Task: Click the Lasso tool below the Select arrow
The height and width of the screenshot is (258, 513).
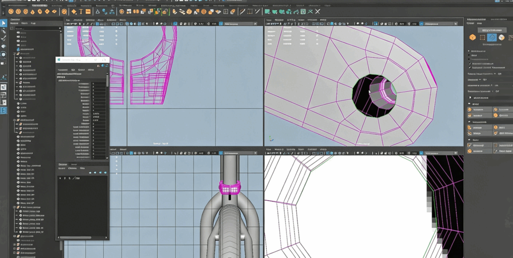Action: point(4,31)
